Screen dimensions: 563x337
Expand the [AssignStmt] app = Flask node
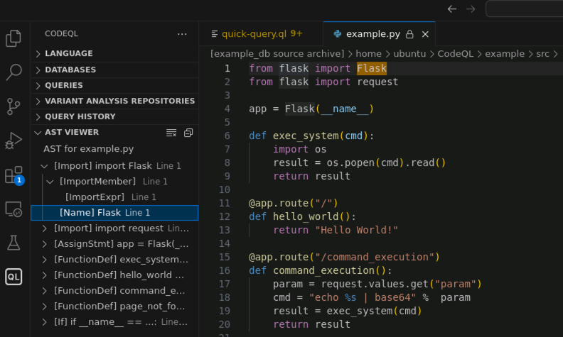pyautogui.click(x=45, y=244)
